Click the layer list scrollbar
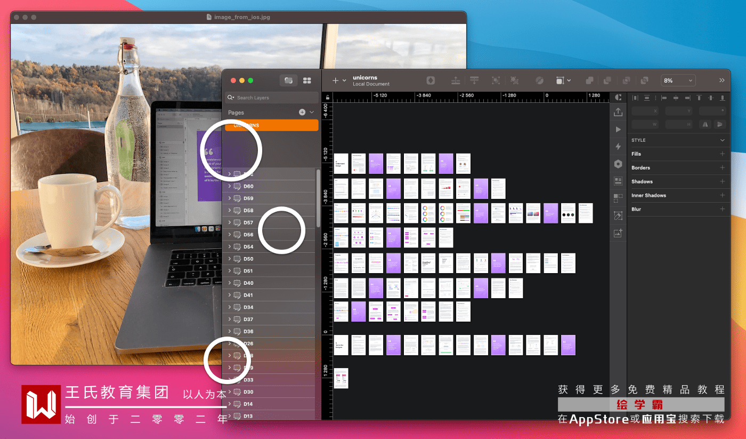 [319, 198]
